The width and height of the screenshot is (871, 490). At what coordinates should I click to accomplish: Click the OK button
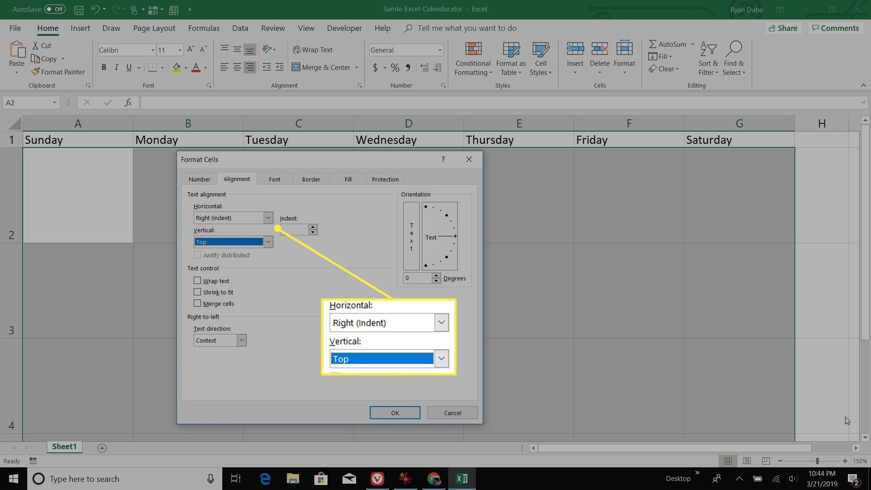click(395, 413)
